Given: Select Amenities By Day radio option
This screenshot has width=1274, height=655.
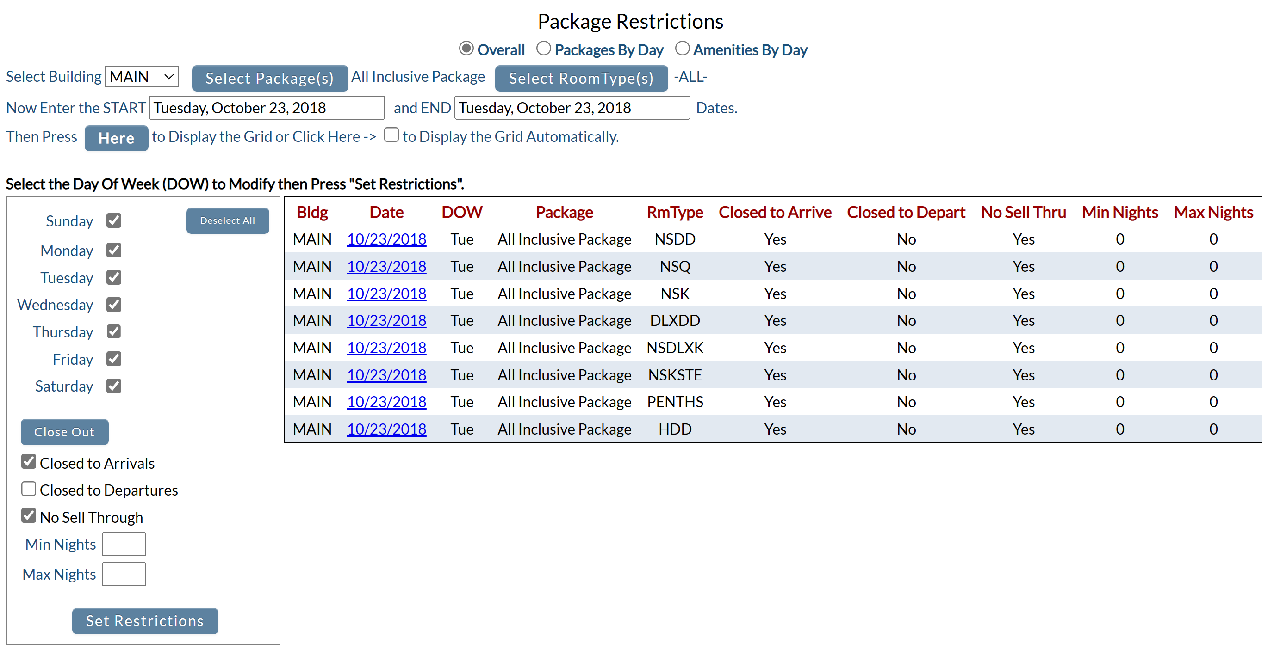Looking at the screenshot, I should click(x=682, y=49).
